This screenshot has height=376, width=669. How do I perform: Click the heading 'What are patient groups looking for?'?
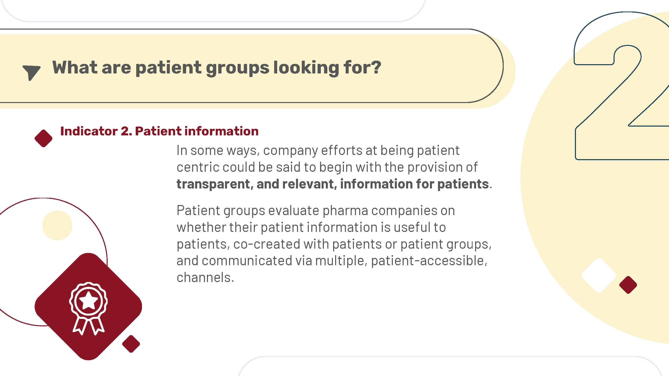(x=216, y=68)
